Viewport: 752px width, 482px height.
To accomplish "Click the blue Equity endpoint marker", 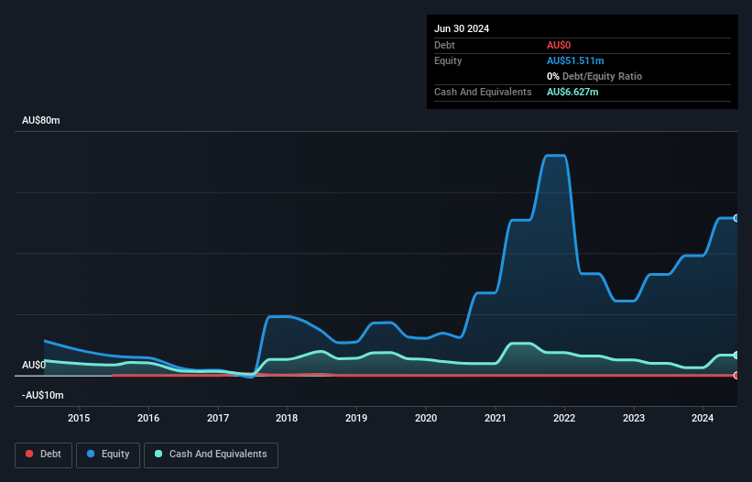I will (x=736, y=218).
